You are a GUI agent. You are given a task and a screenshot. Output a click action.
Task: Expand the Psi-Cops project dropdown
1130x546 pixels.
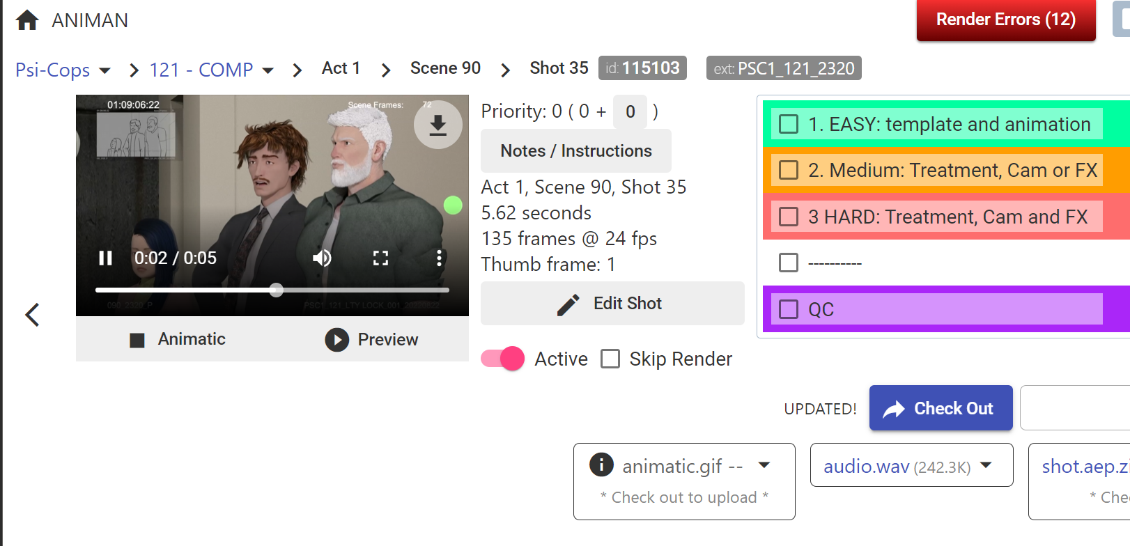pos(105,70)
